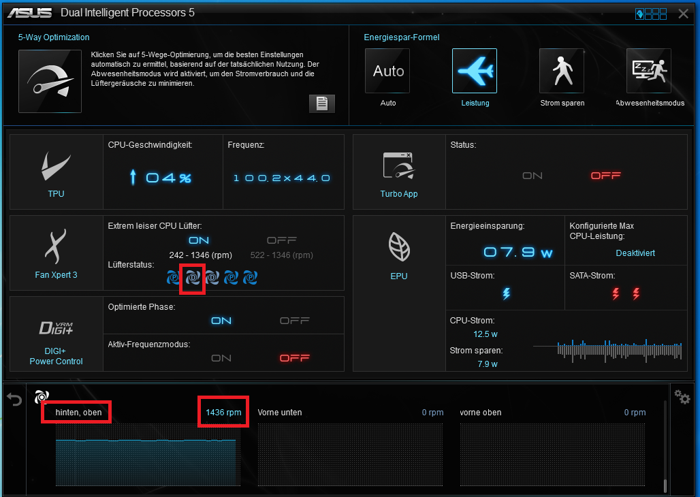The height and width of the screenshot is (497, 700).
Task: Click the vorne oben fan speed graph
Action: coord(552,455)
